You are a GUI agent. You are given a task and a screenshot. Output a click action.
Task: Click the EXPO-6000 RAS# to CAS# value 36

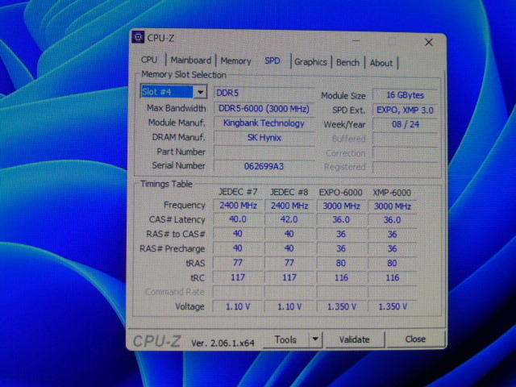point(341,234)
